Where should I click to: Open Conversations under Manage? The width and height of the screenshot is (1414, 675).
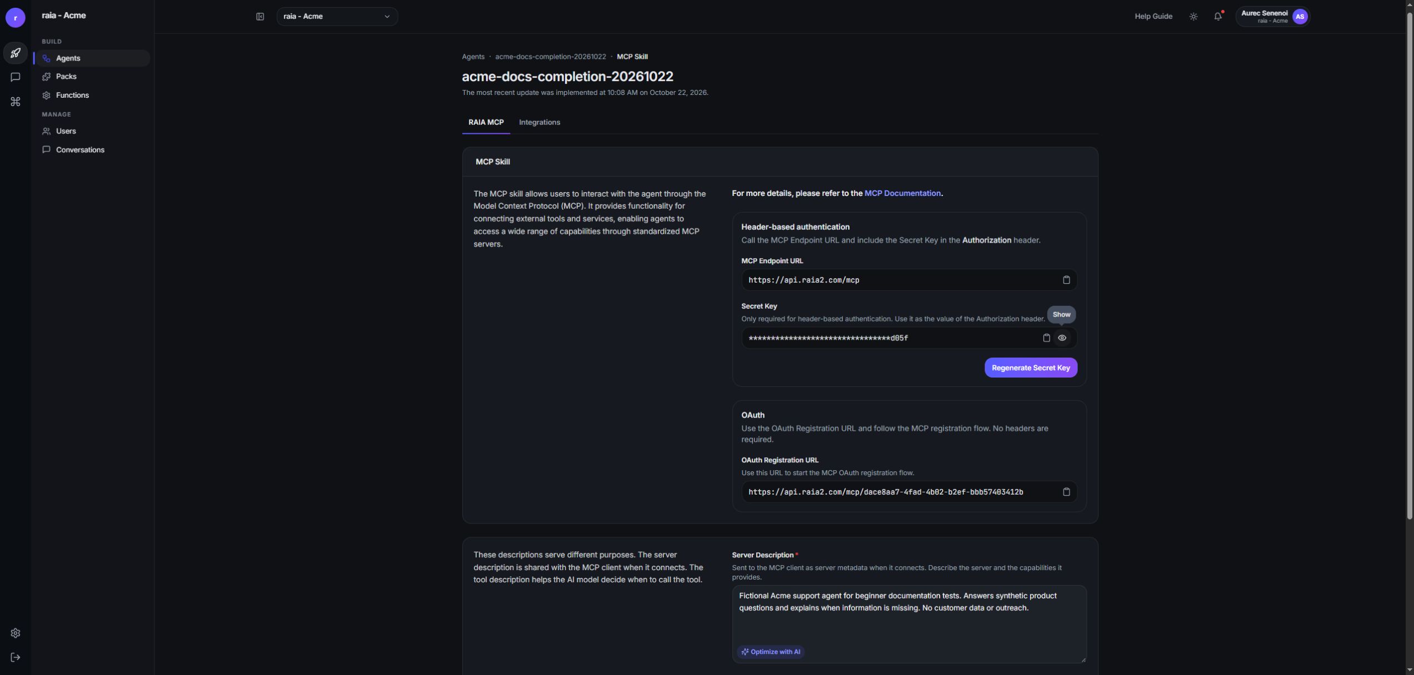[92, 150]
